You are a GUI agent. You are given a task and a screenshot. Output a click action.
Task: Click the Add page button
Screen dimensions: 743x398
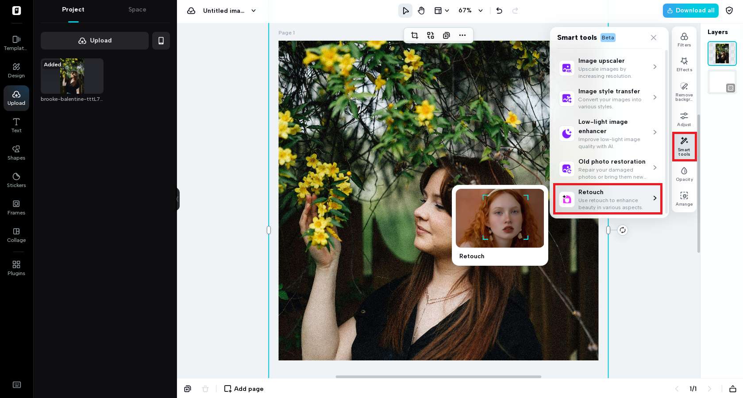(243, 389)
